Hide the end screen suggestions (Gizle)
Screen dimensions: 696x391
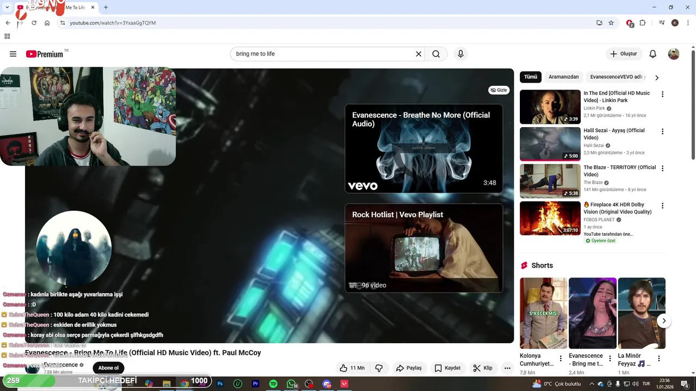499,90
